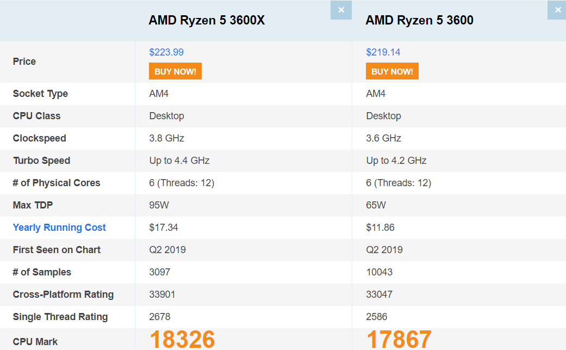Image resolution: width=566 pixels, height=350 pixels.
Task: Click the 2586 single thread rating
Action: point(376,317)
